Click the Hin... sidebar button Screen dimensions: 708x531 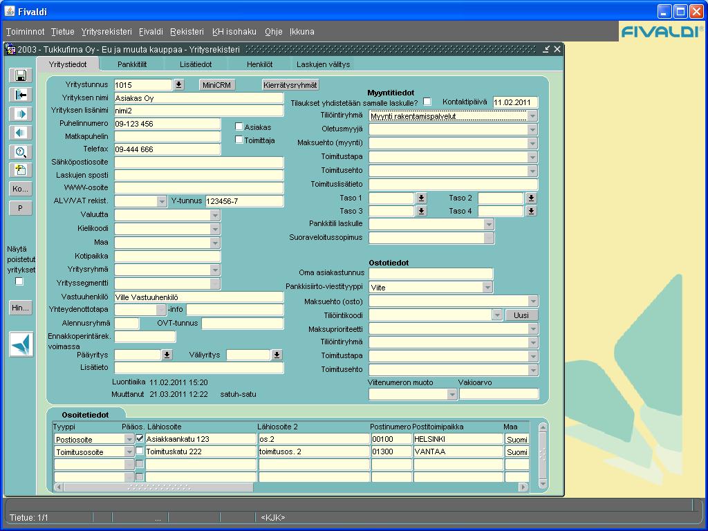[x=20, y=308]
